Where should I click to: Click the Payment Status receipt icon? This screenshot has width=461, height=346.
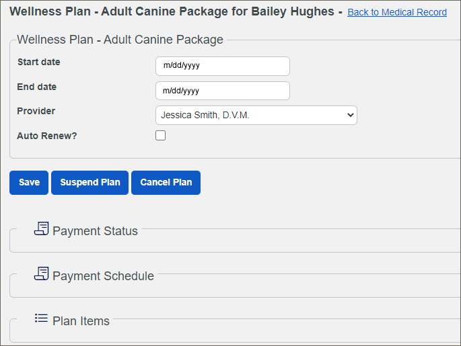point(42,228)
